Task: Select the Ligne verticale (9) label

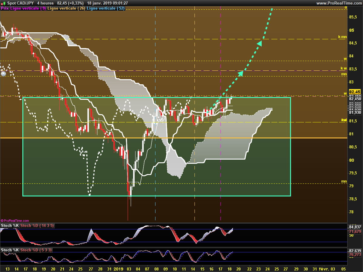Action: click(28, 8)
